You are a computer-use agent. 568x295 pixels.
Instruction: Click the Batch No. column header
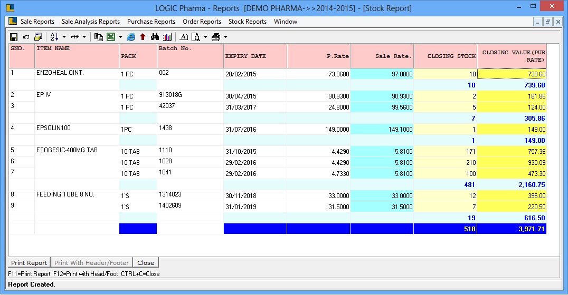point(190,56)
